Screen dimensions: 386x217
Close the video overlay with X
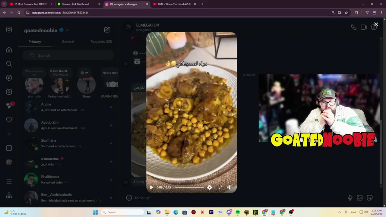pos(376,24)
